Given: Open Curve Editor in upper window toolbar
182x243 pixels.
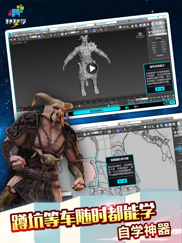Looking at the screenshot, I should [144, 25].
